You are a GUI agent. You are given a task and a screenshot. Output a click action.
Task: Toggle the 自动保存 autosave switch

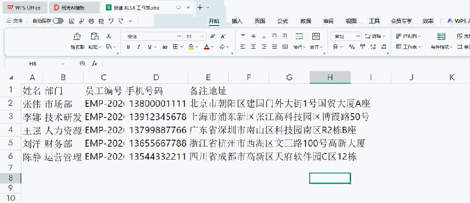(58, 21)
